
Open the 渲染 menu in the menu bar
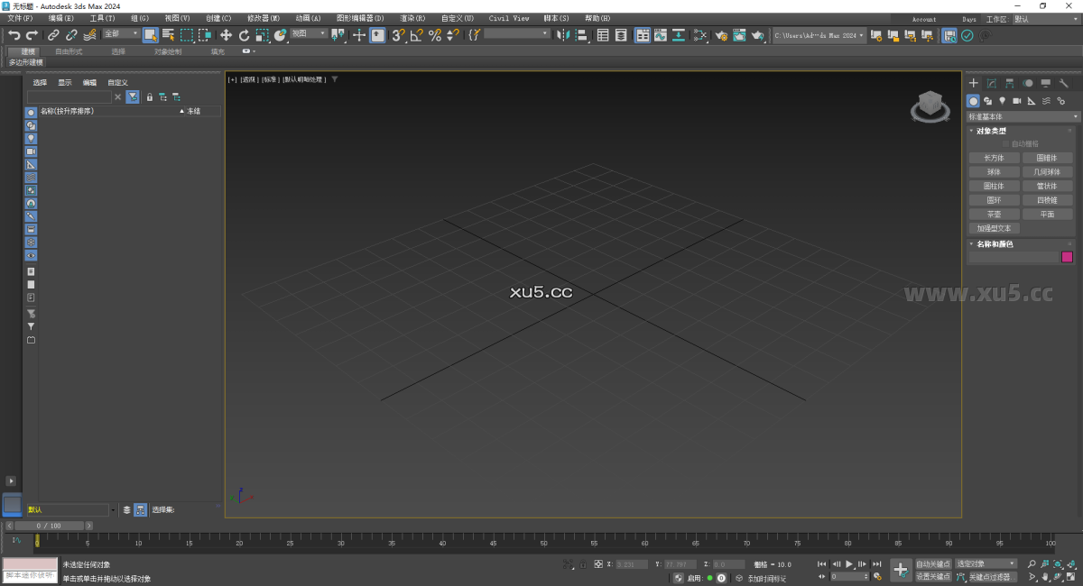point(413,18)
